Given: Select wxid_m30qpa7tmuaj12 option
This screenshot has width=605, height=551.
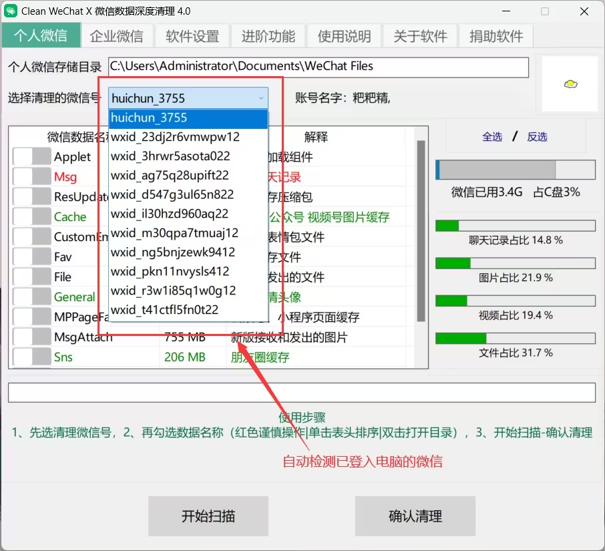Looking at the screenshot, I should click(x=188, y=233).
